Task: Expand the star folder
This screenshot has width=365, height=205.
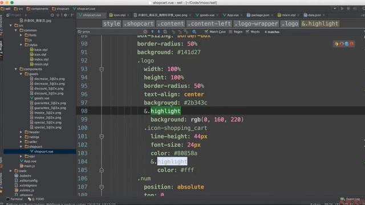Action: pyautogui.click(x=21, y=156)
